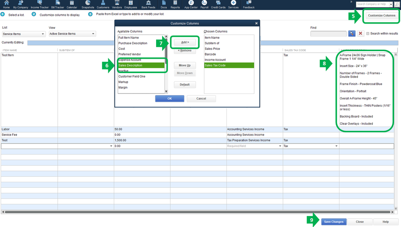Open the Feedback icon
The width and height of the screenshot is (401, 227).
pos(248,4)
